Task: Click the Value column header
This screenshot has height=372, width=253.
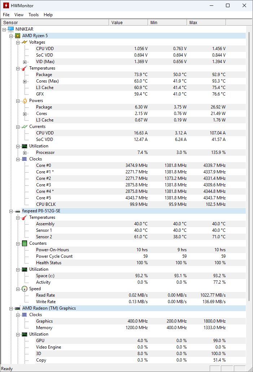Action: click(128, 22)
